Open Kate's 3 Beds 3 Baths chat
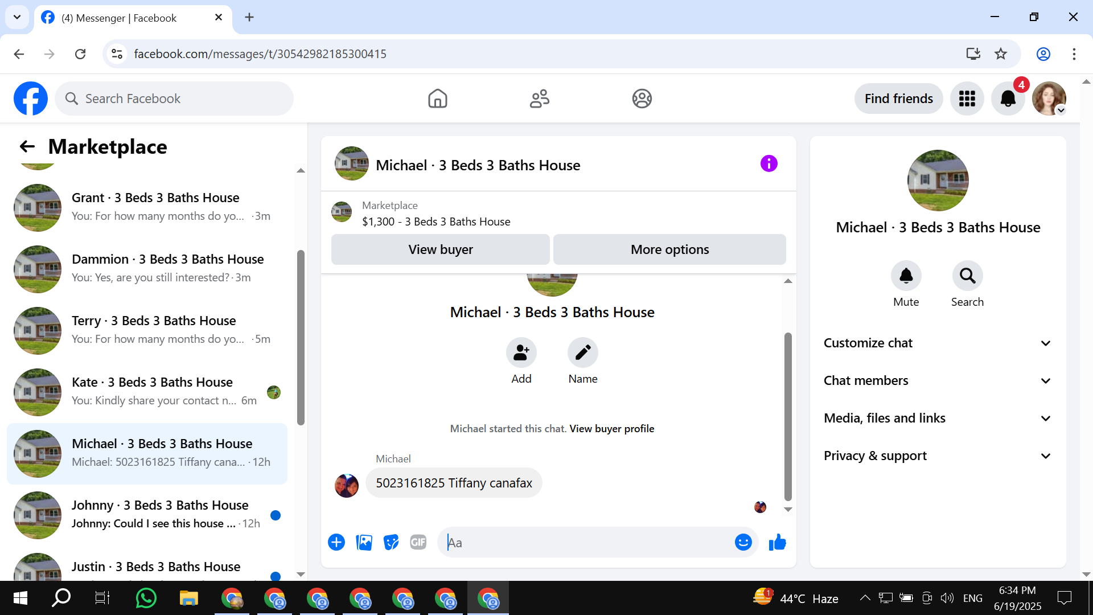Viewport: 1093px width, 615px height. 147,392
